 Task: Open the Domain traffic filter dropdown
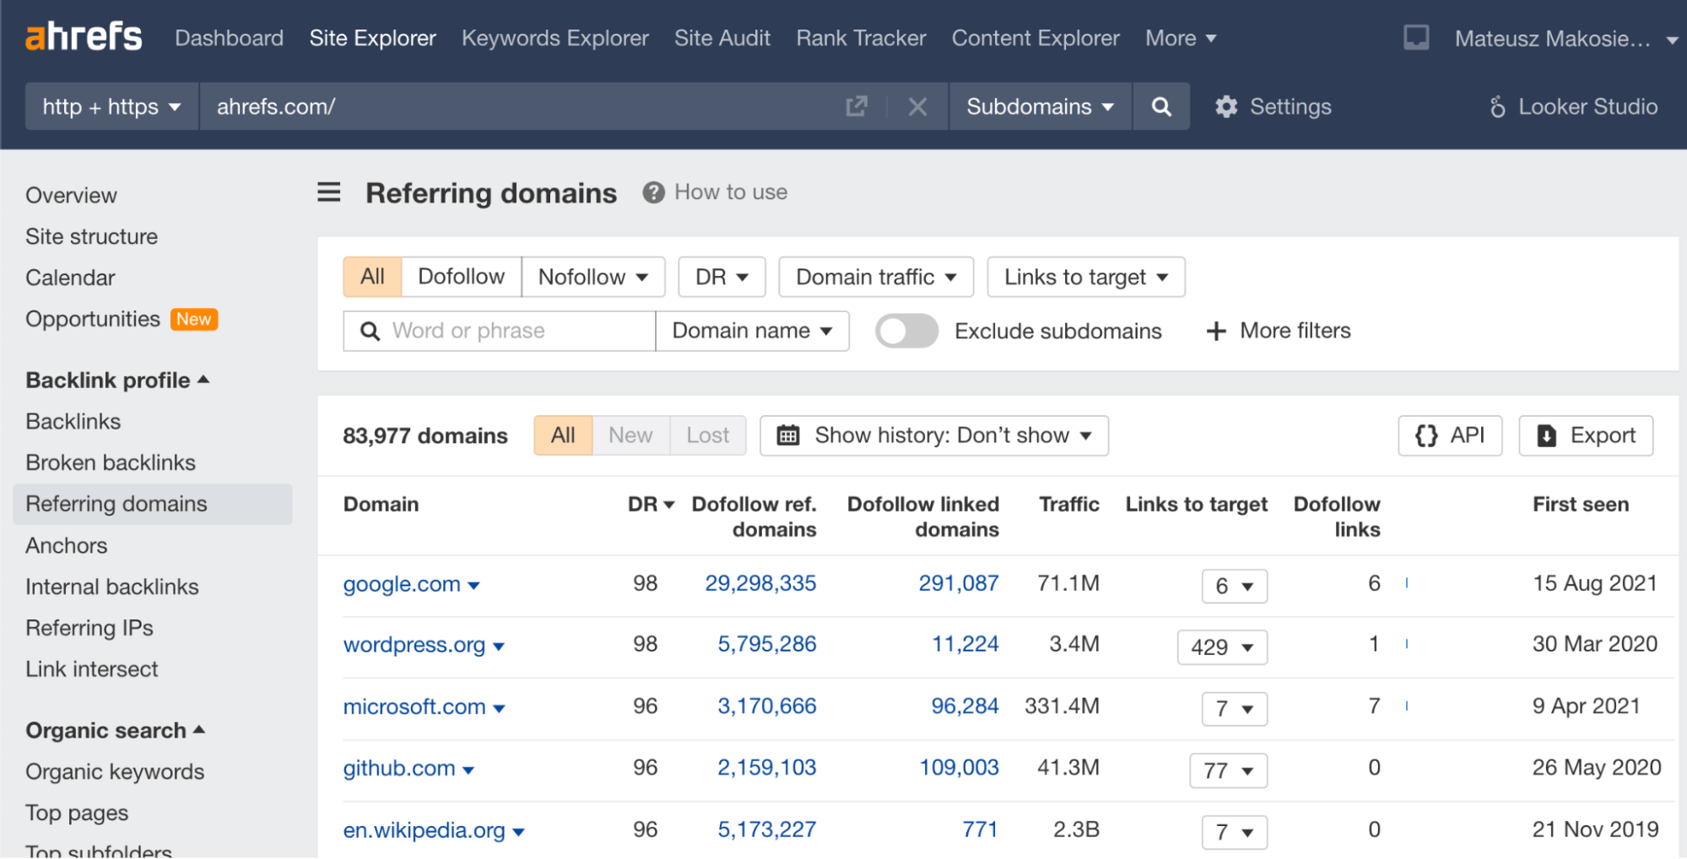(875, 276)
